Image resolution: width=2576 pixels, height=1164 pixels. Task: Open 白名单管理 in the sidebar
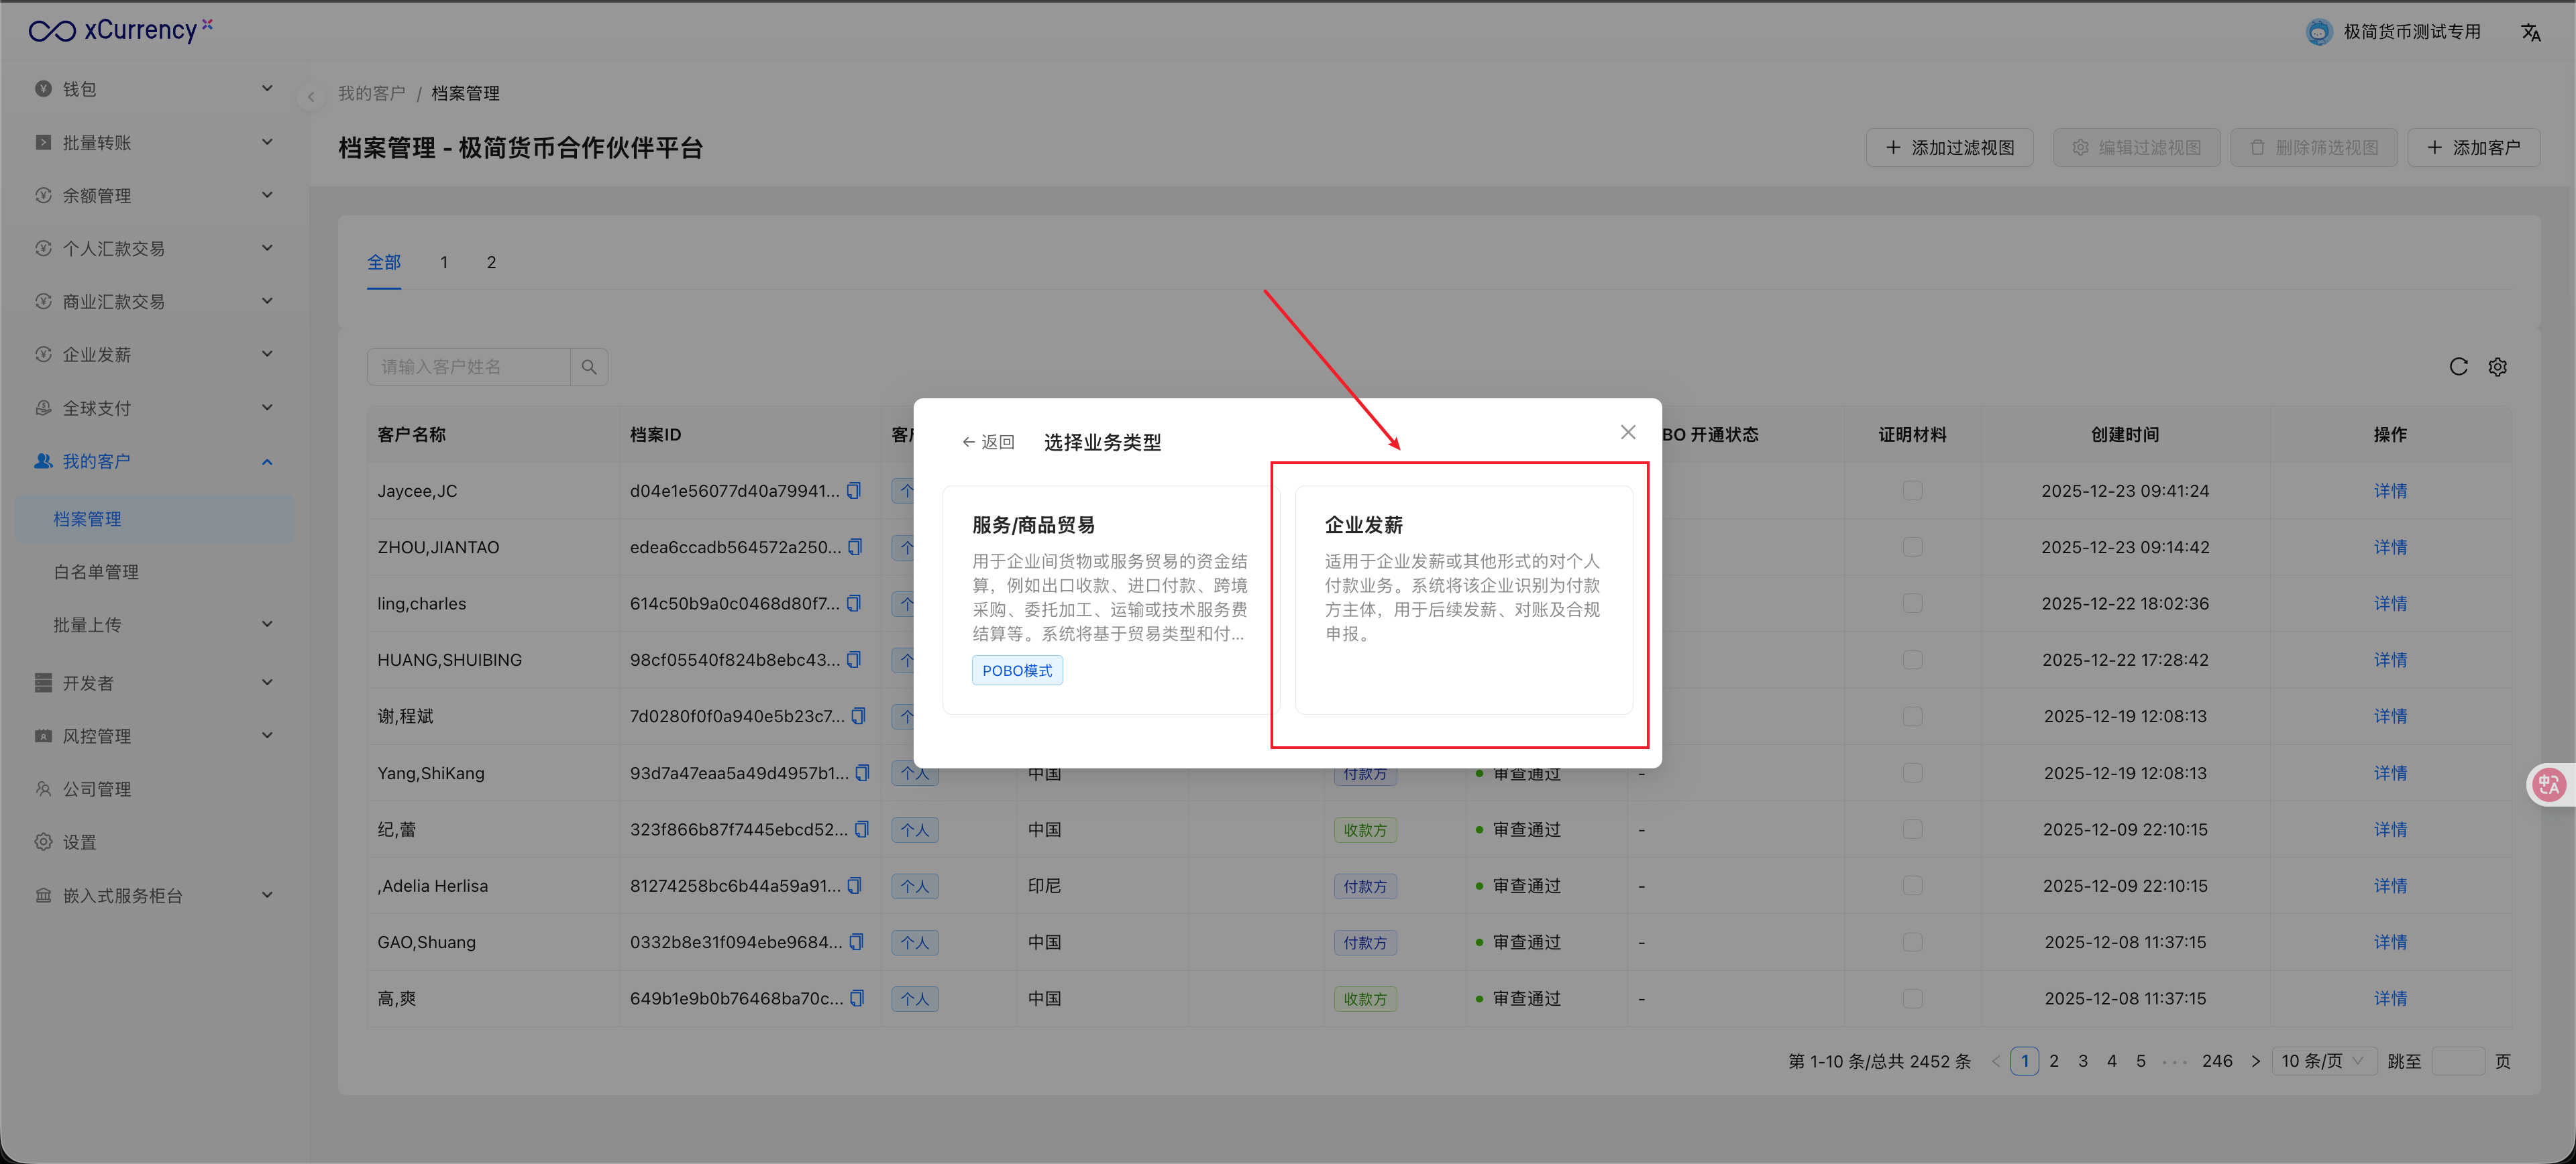coord(96,571)
